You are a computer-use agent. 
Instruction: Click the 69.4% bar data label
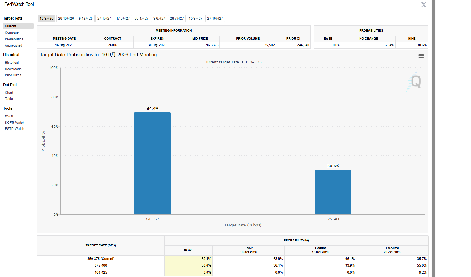click(152, 109)
